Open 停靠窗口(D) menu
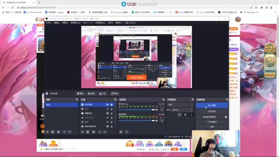The height and width of the screenshot is (157, 279). 76,23
